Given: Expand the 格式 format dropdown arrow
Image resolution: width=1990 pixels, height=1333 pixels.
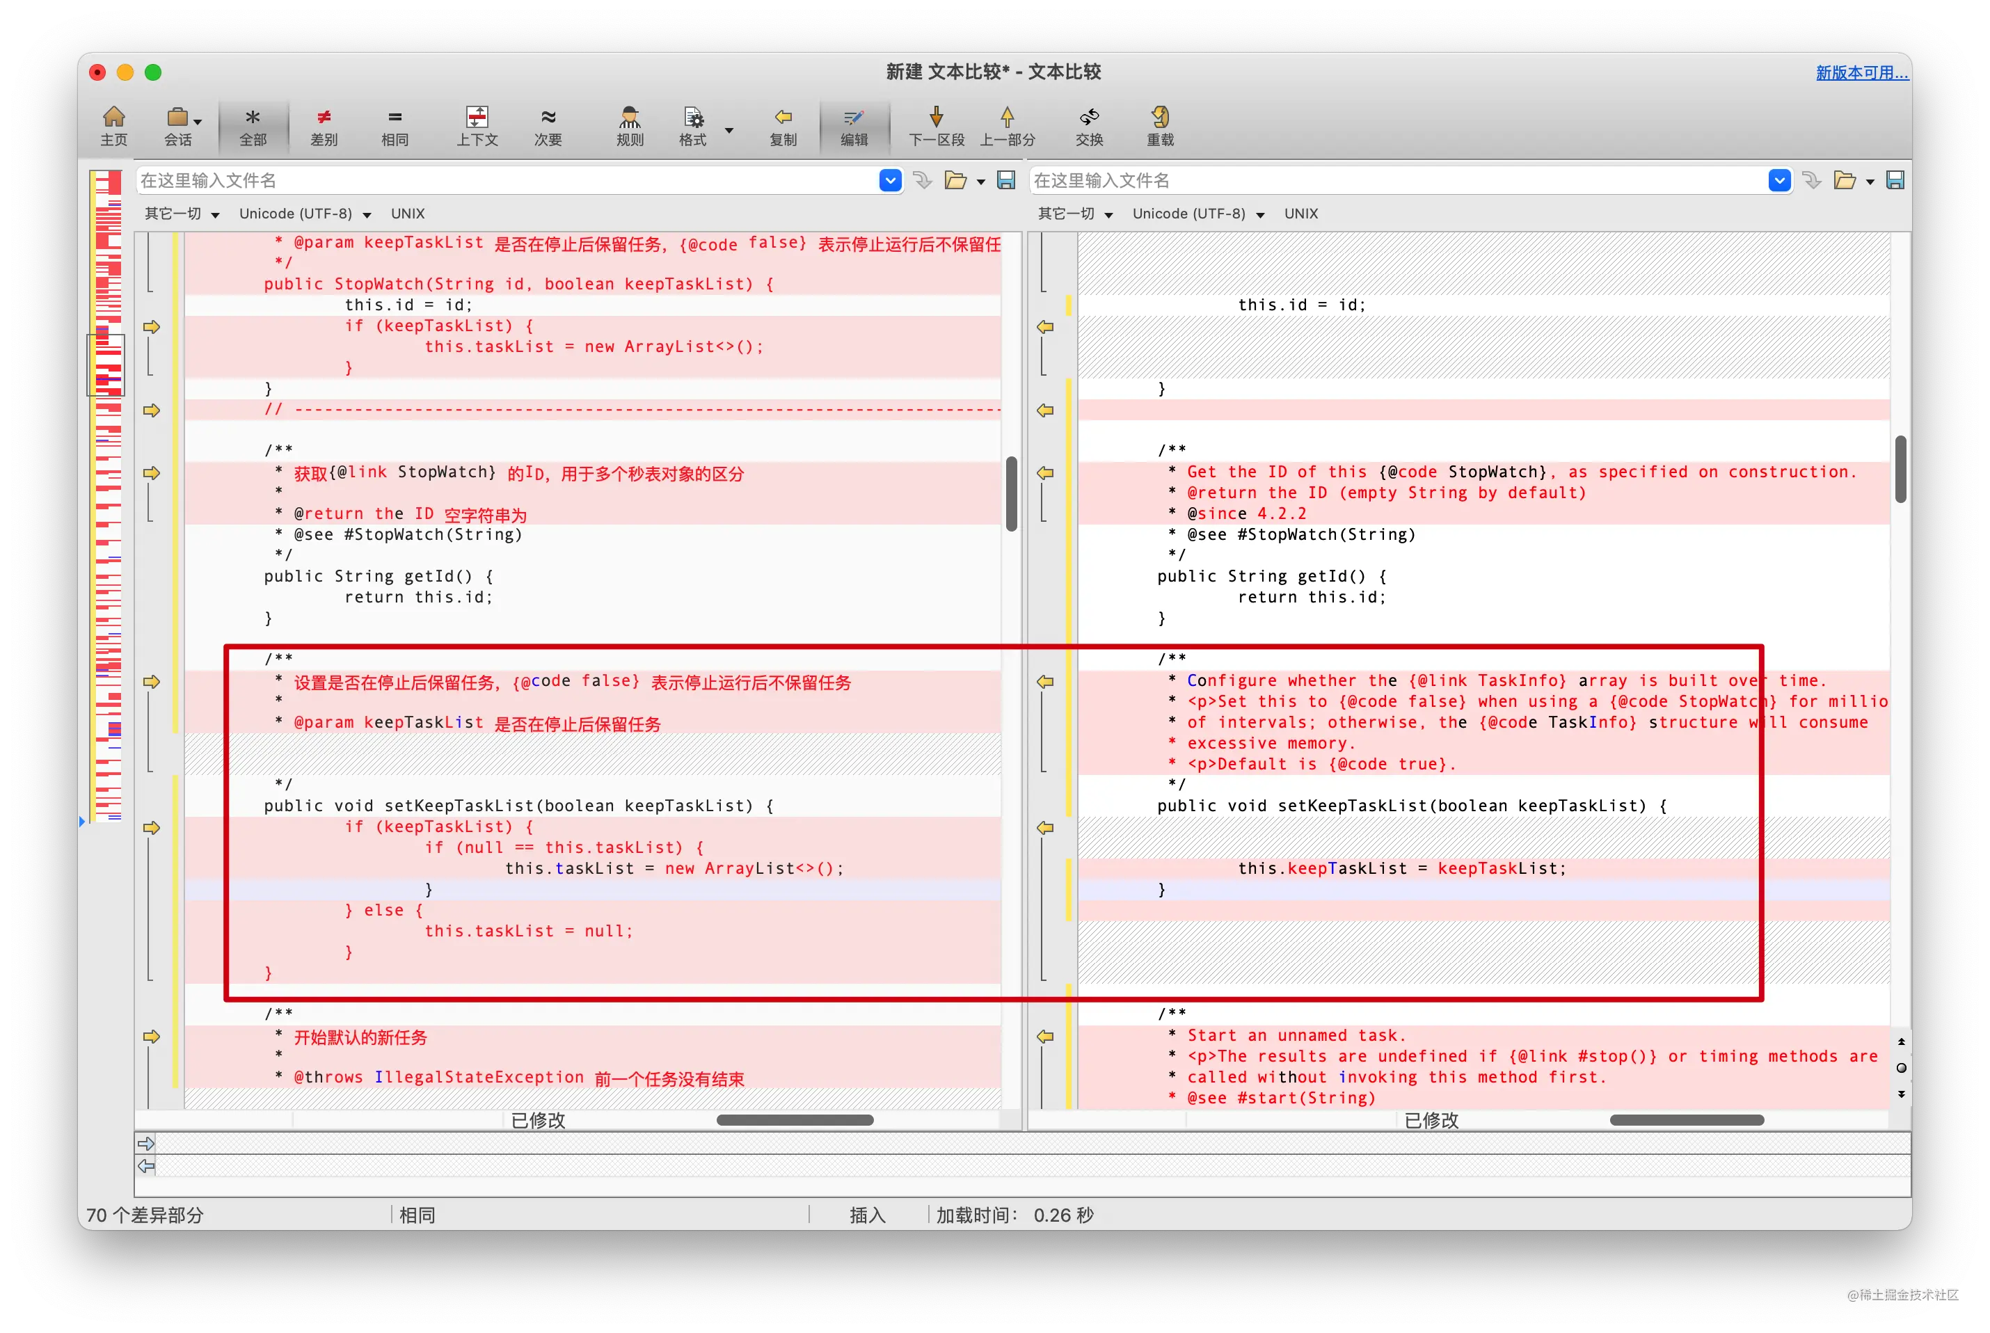Looking at the screenshot, I should click(x=729, y=130).
